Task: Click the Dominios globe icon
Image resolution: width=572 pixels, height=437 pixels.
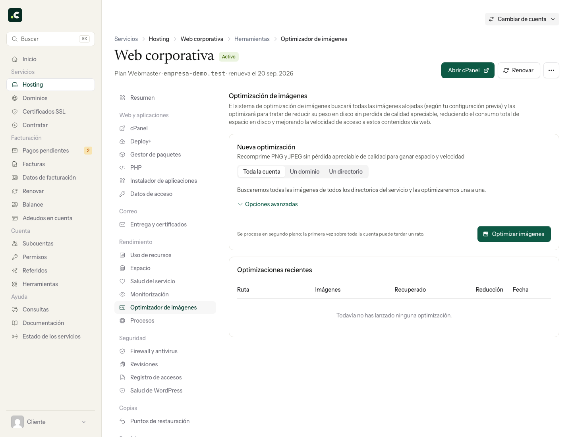Action: [15, 98]
